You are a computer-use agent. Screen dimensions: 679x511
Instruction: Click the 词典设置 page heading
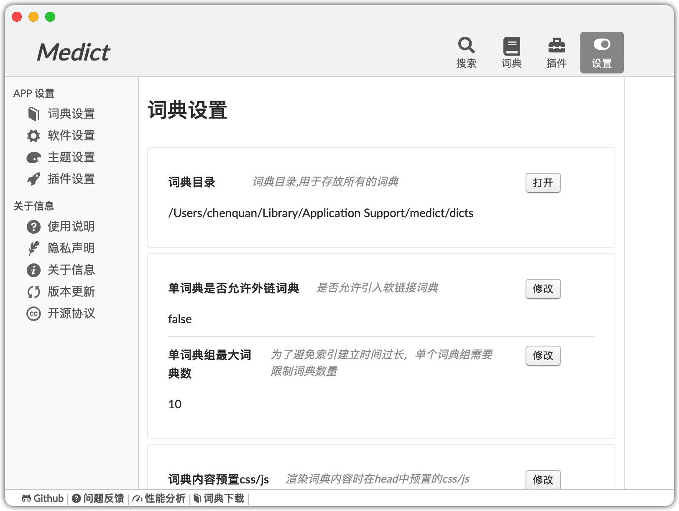187,110
